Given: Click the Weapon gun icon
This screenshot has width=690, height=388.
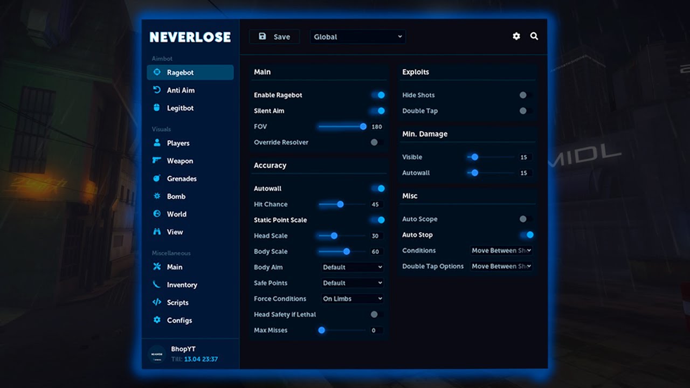Looking at the screenshot, I should tap(157, 161).
